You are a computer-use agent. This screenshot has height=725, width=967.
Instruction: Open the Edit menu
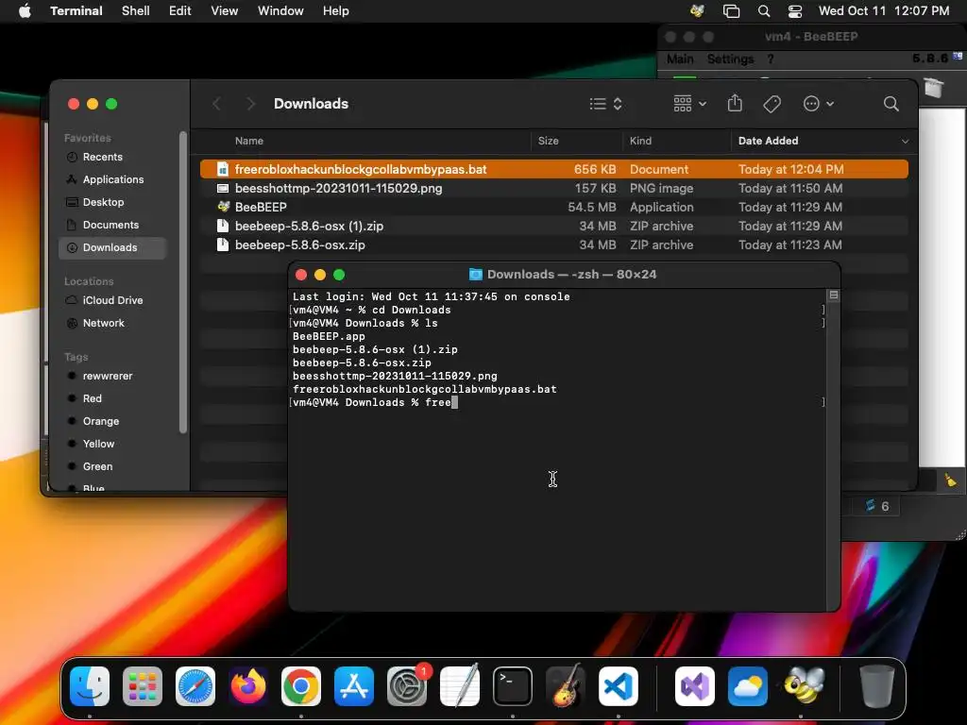click(180, 11)
